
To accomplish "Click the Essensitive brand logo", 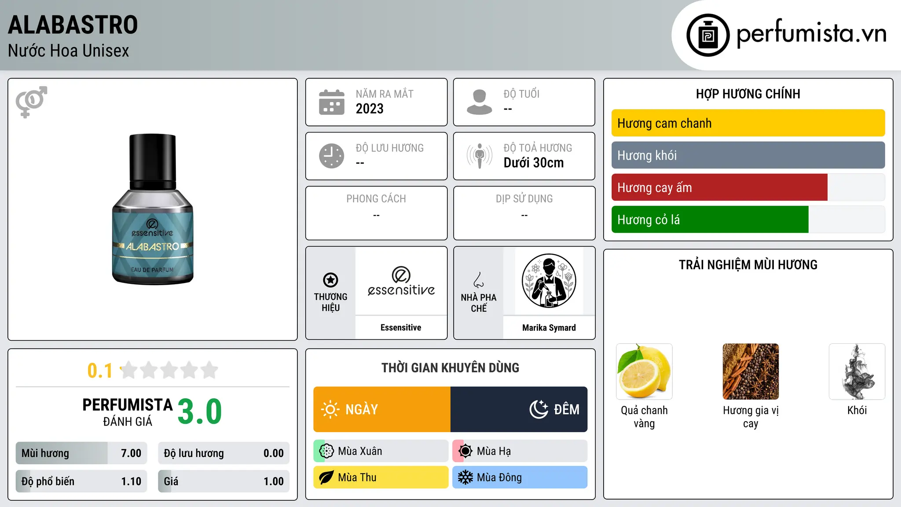I will tap(401, 281).
